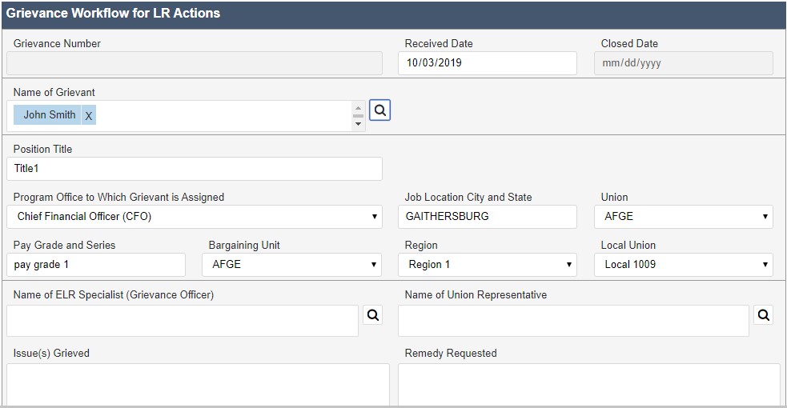Viewport: 787px width, 408px height.
Task: Click the Closed Date label
Action: [629, 44]
